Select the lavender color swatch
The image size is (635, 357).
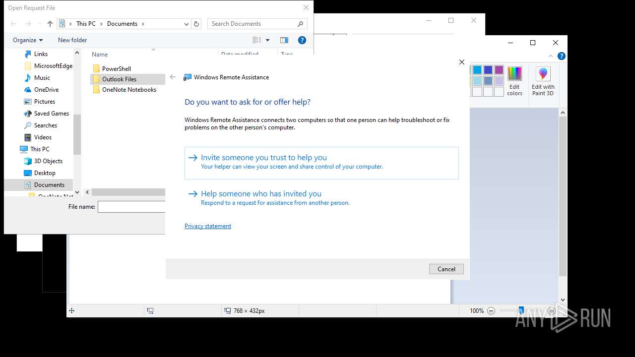(x=499, y=81)
